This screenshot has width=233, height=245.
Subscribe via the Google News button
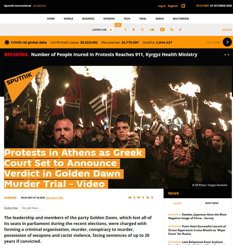coord(30,208)
